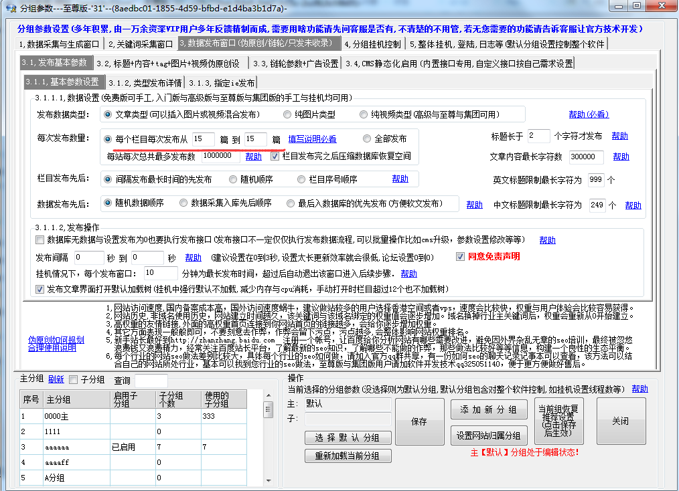Viewport: 679px width, 491px height.
Task: Select the 全部发布 radio option
Action: [x=367, y=139]
